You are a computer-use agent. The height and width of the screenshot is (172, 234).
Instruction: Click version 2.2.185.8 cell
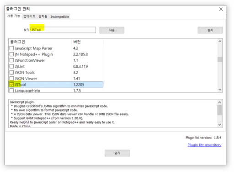(x=80, y=54)
